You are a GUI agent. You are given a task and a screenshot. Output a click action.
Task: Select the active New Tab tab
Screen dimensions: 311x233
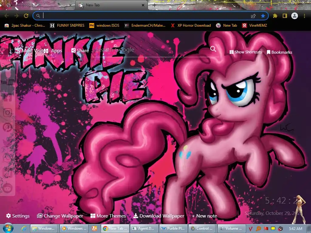111,5
